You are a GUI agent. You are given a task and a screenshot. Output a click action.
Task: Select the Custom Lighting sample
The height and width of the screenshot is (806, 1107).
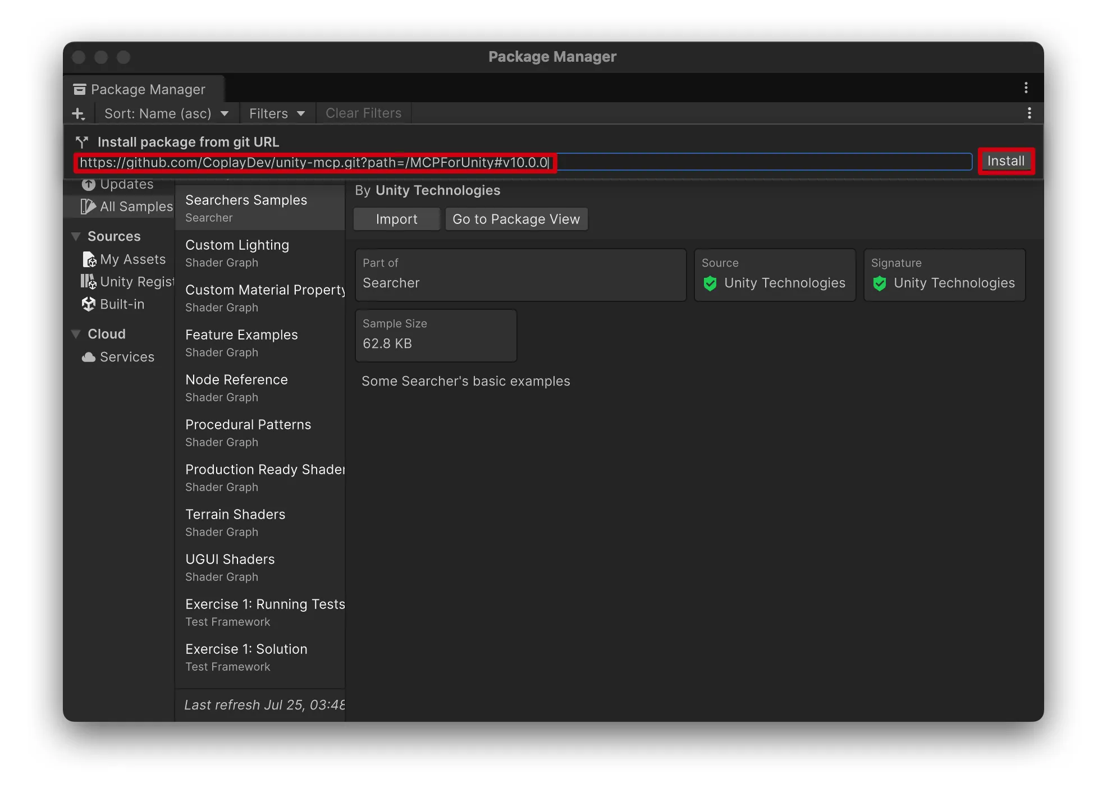click(x=260, y=253)
